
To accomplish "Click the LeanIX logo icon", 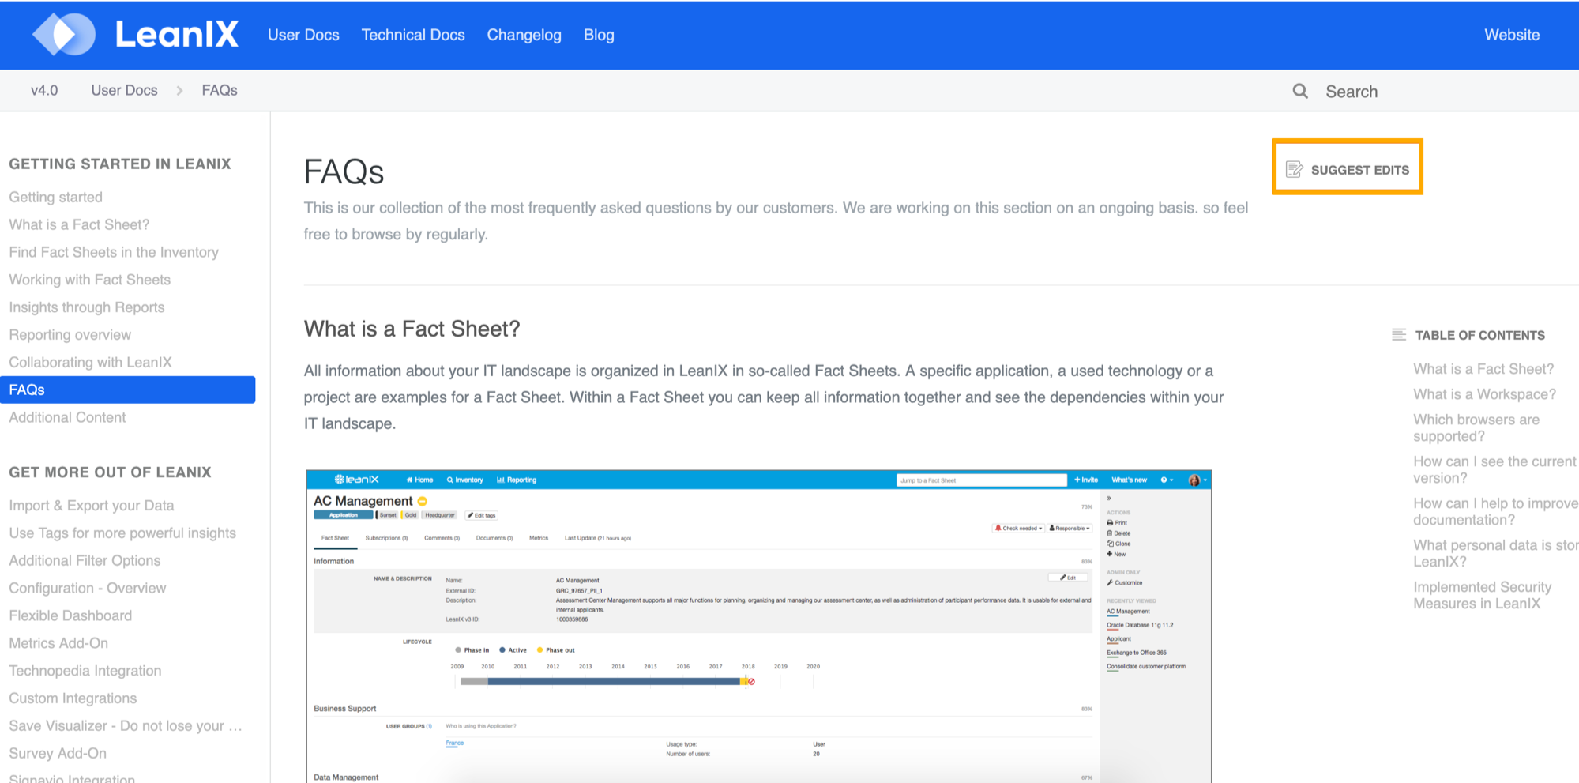I will 64,35.
